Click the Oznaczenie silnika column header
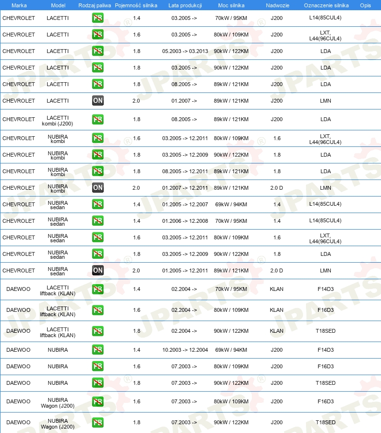 (326, 5)
